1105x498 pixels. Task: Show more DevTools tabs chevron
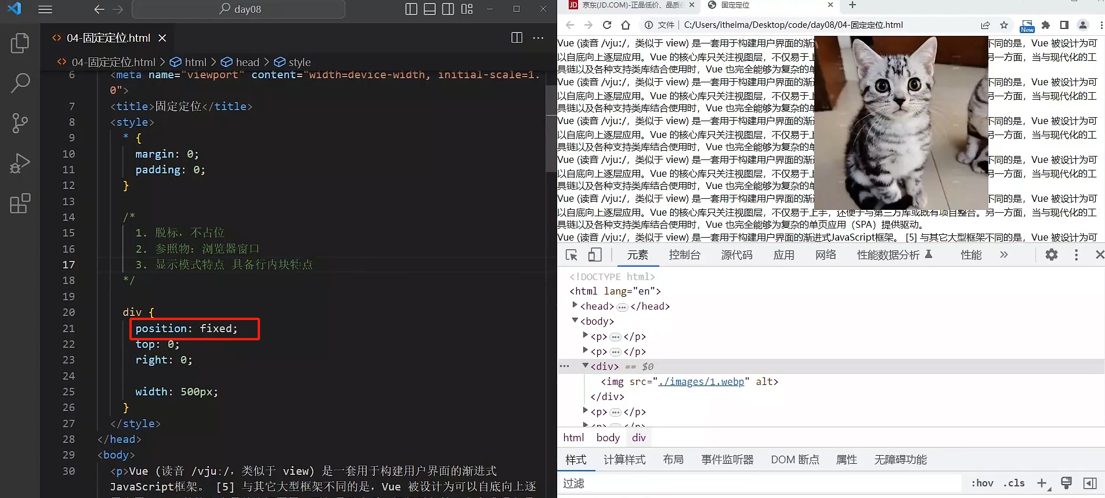(x=1004, y=255)
